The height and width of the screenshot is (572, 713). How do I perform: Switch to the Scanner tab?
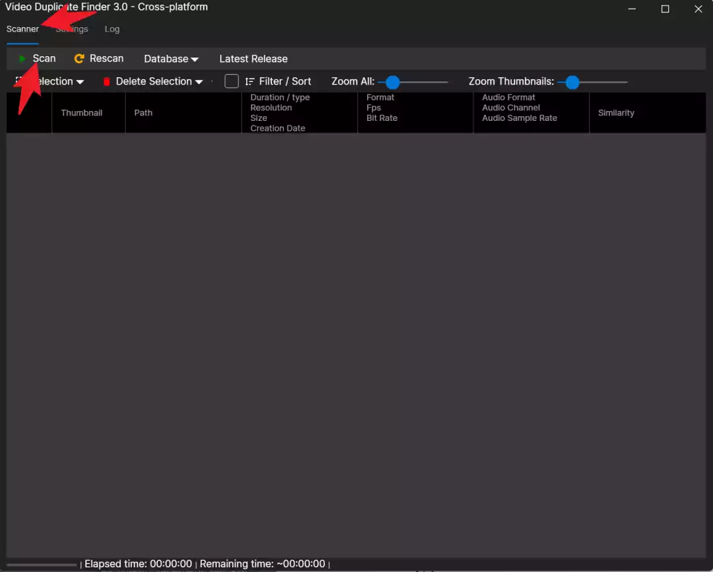click(x=22, y=29)
